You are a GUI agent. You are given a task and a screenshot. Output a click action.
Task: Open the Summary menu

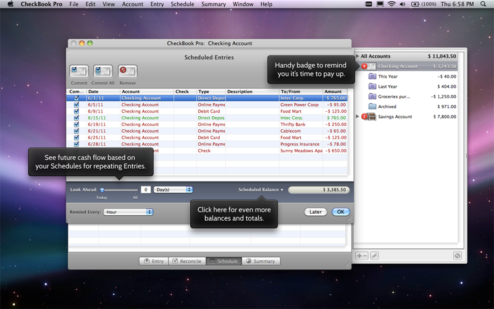[214, 4]
